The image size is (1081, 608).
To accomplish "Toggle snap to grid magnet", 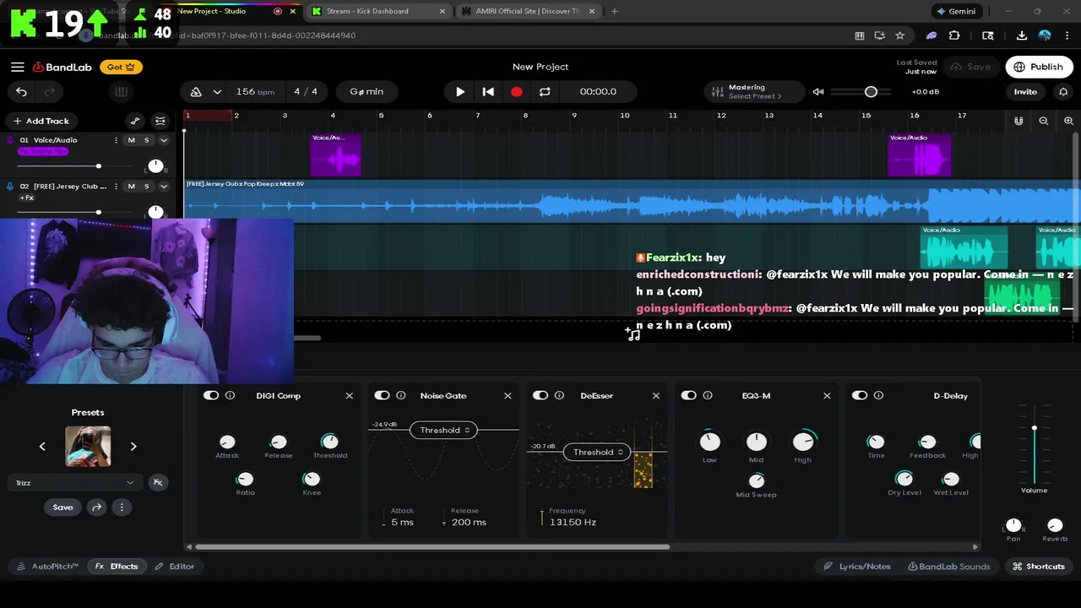I will [1019, 121].
